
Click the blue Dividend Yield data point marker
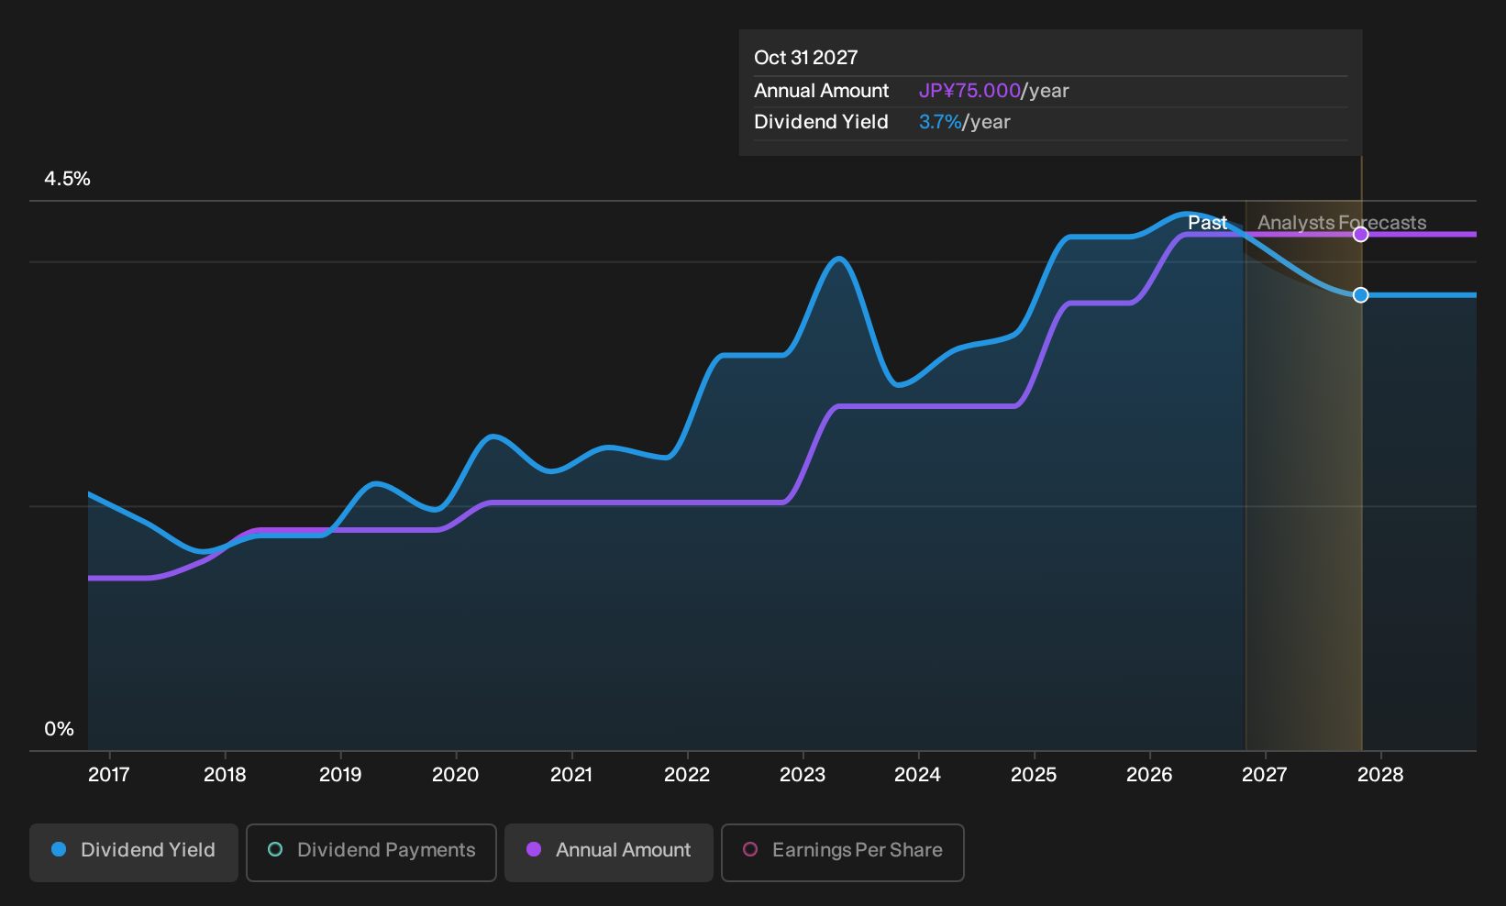(x=1361, y=295)
